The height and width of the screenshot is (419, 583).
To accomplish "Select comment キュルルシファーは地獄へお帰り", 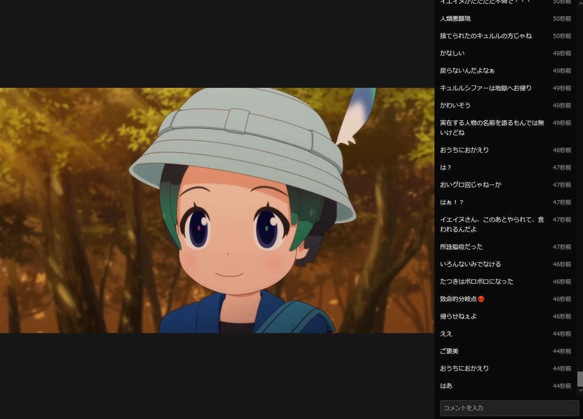I will point(485,88).
